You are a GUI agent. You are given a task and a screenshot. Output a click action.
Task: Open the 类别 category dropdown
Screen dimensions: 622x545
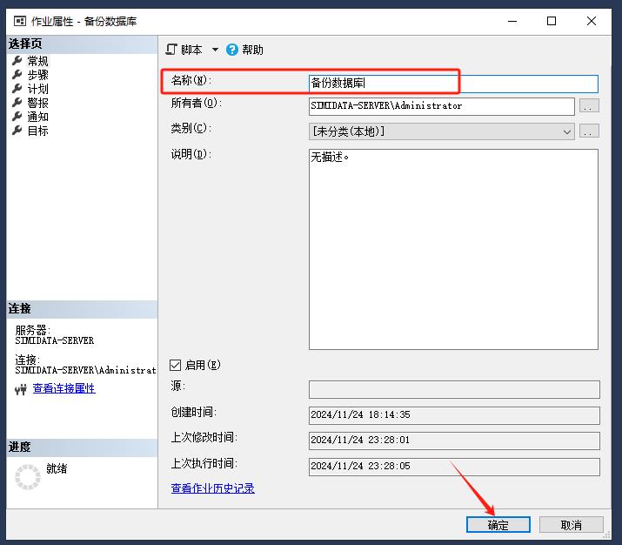coord(442,131)
